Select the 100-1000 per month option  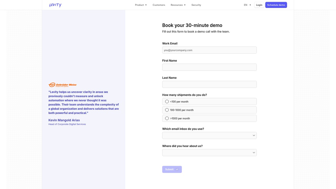[x=209, y=110]
